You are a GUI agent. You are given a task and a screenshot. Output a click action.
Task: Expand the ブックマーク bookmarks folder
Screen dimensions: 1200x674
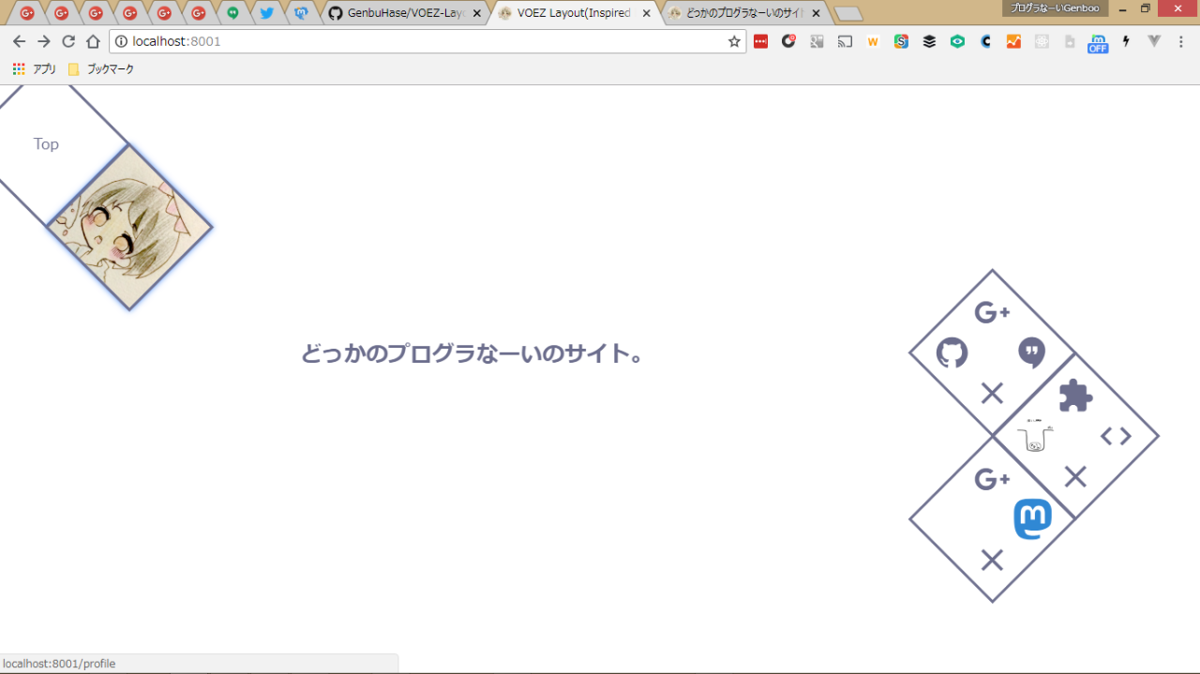click(x=101, y=69)
